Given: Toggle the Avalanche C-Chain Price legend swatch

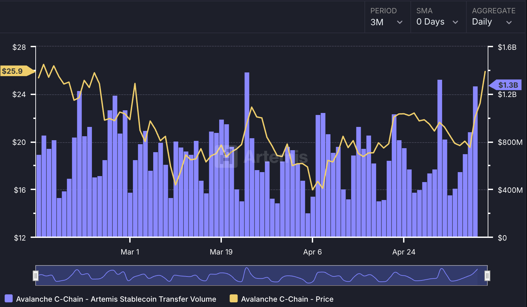Looking at the screenshot, I should coord(234,298).
